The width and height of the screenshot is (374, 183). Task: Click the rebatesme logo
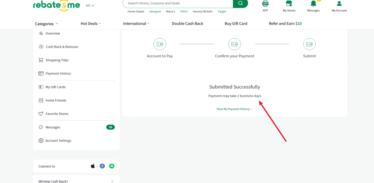pyautogui.click(x=56, y=5)
